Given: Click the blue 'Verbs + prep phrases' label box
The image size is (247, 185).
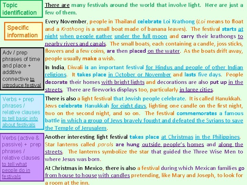Looking at the screenshot, I should 22,112.
